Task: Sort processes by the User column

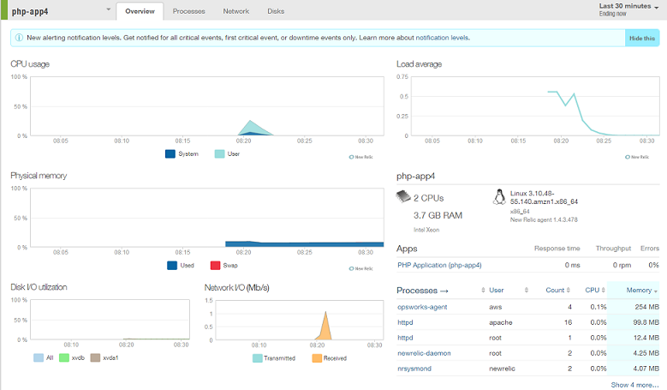Action: (x=496, y=290)
